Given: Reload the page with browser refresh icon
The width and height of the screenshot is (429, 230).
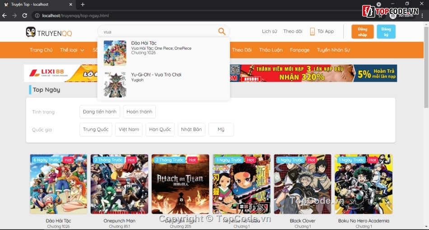Looking at the screenshot, I should [x=24, y=15].
